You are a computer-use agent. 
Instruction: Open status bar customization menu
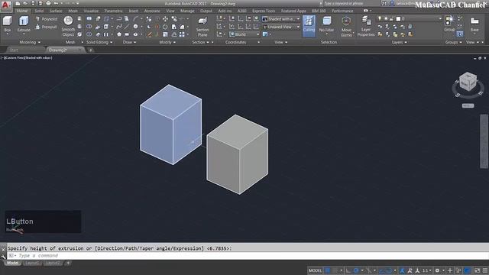(485, 270)
